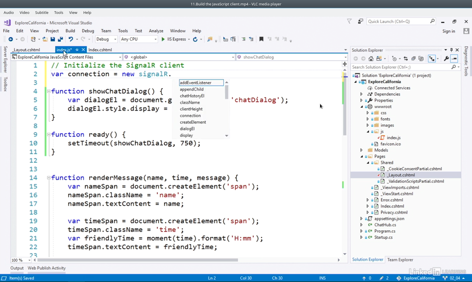Expand the Models folder node

click(362, 150)
